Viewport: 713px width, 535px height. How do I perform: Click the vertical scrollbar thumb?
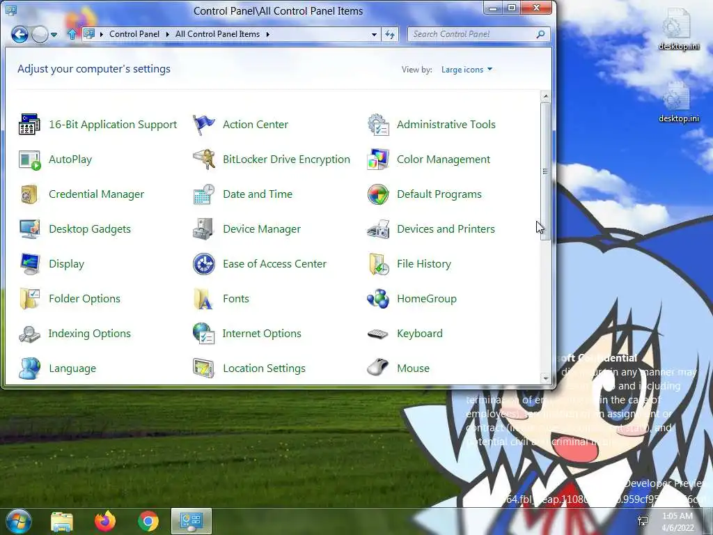coord(545,171)
